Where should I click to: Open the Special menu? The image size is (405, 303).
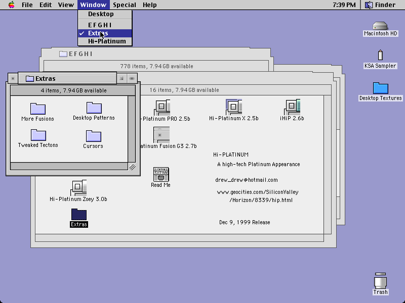point(125,5)
